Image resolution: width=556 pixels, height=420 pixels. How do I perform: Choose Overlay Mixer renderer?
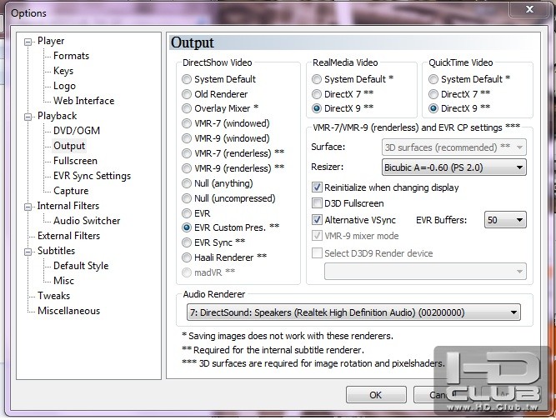187,108
